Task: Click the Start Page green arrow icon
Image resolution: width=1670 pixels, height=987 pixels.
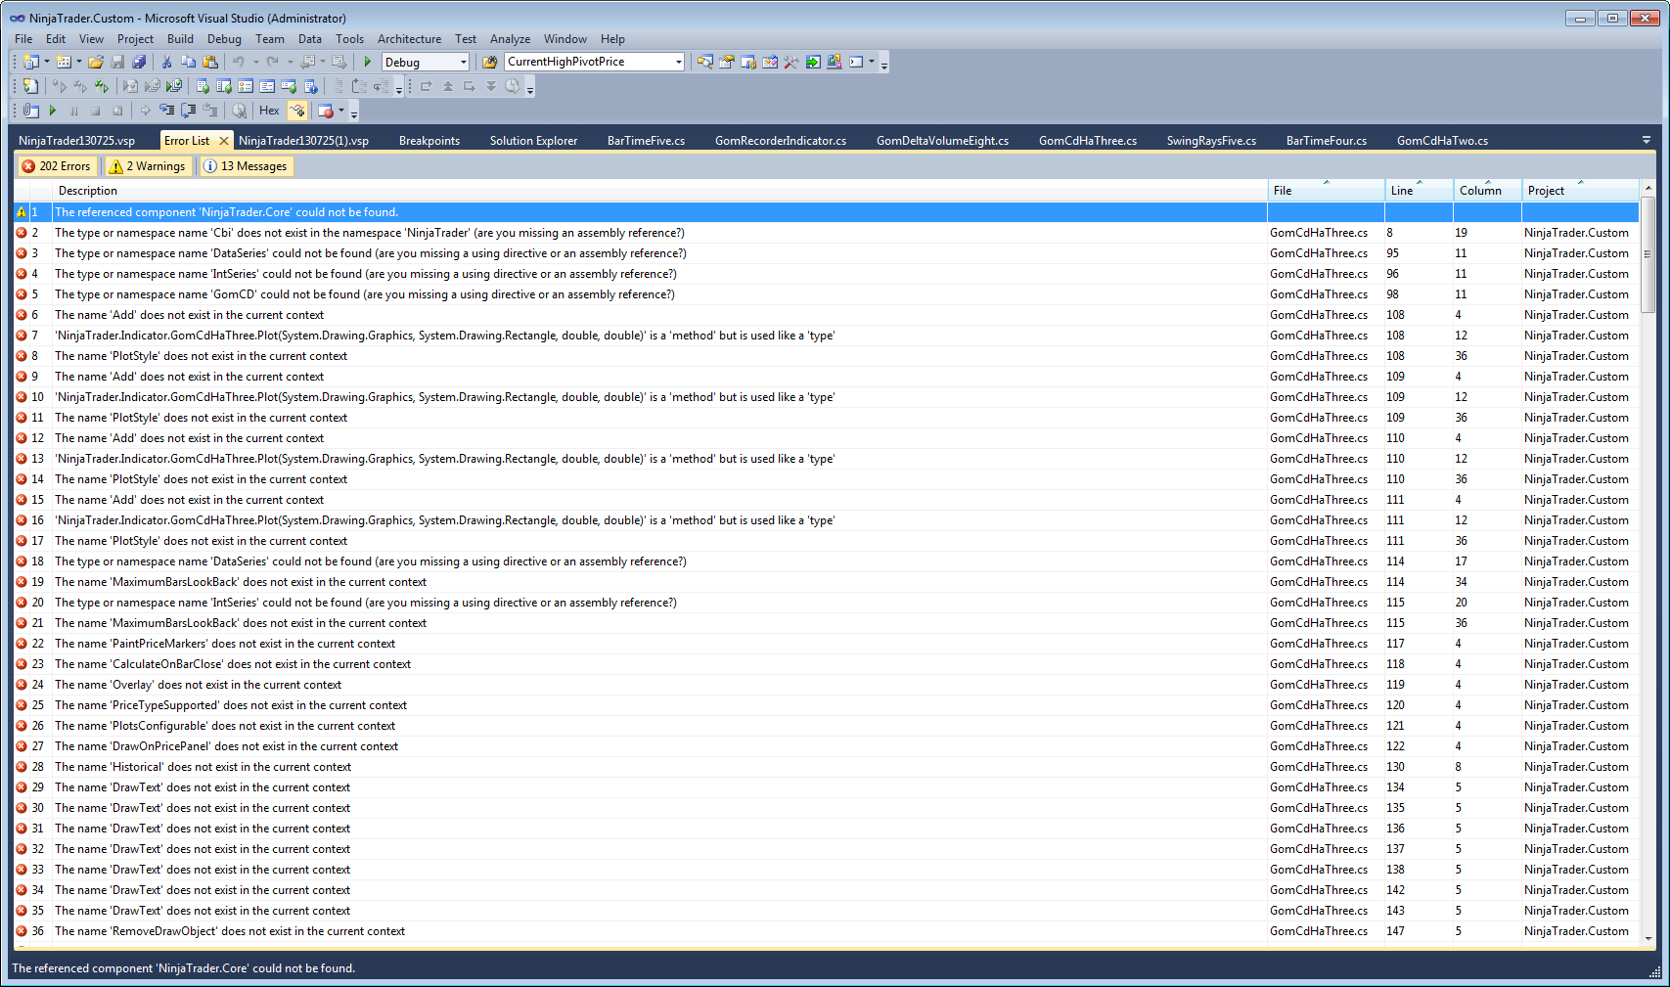Action: coord(813,62)
